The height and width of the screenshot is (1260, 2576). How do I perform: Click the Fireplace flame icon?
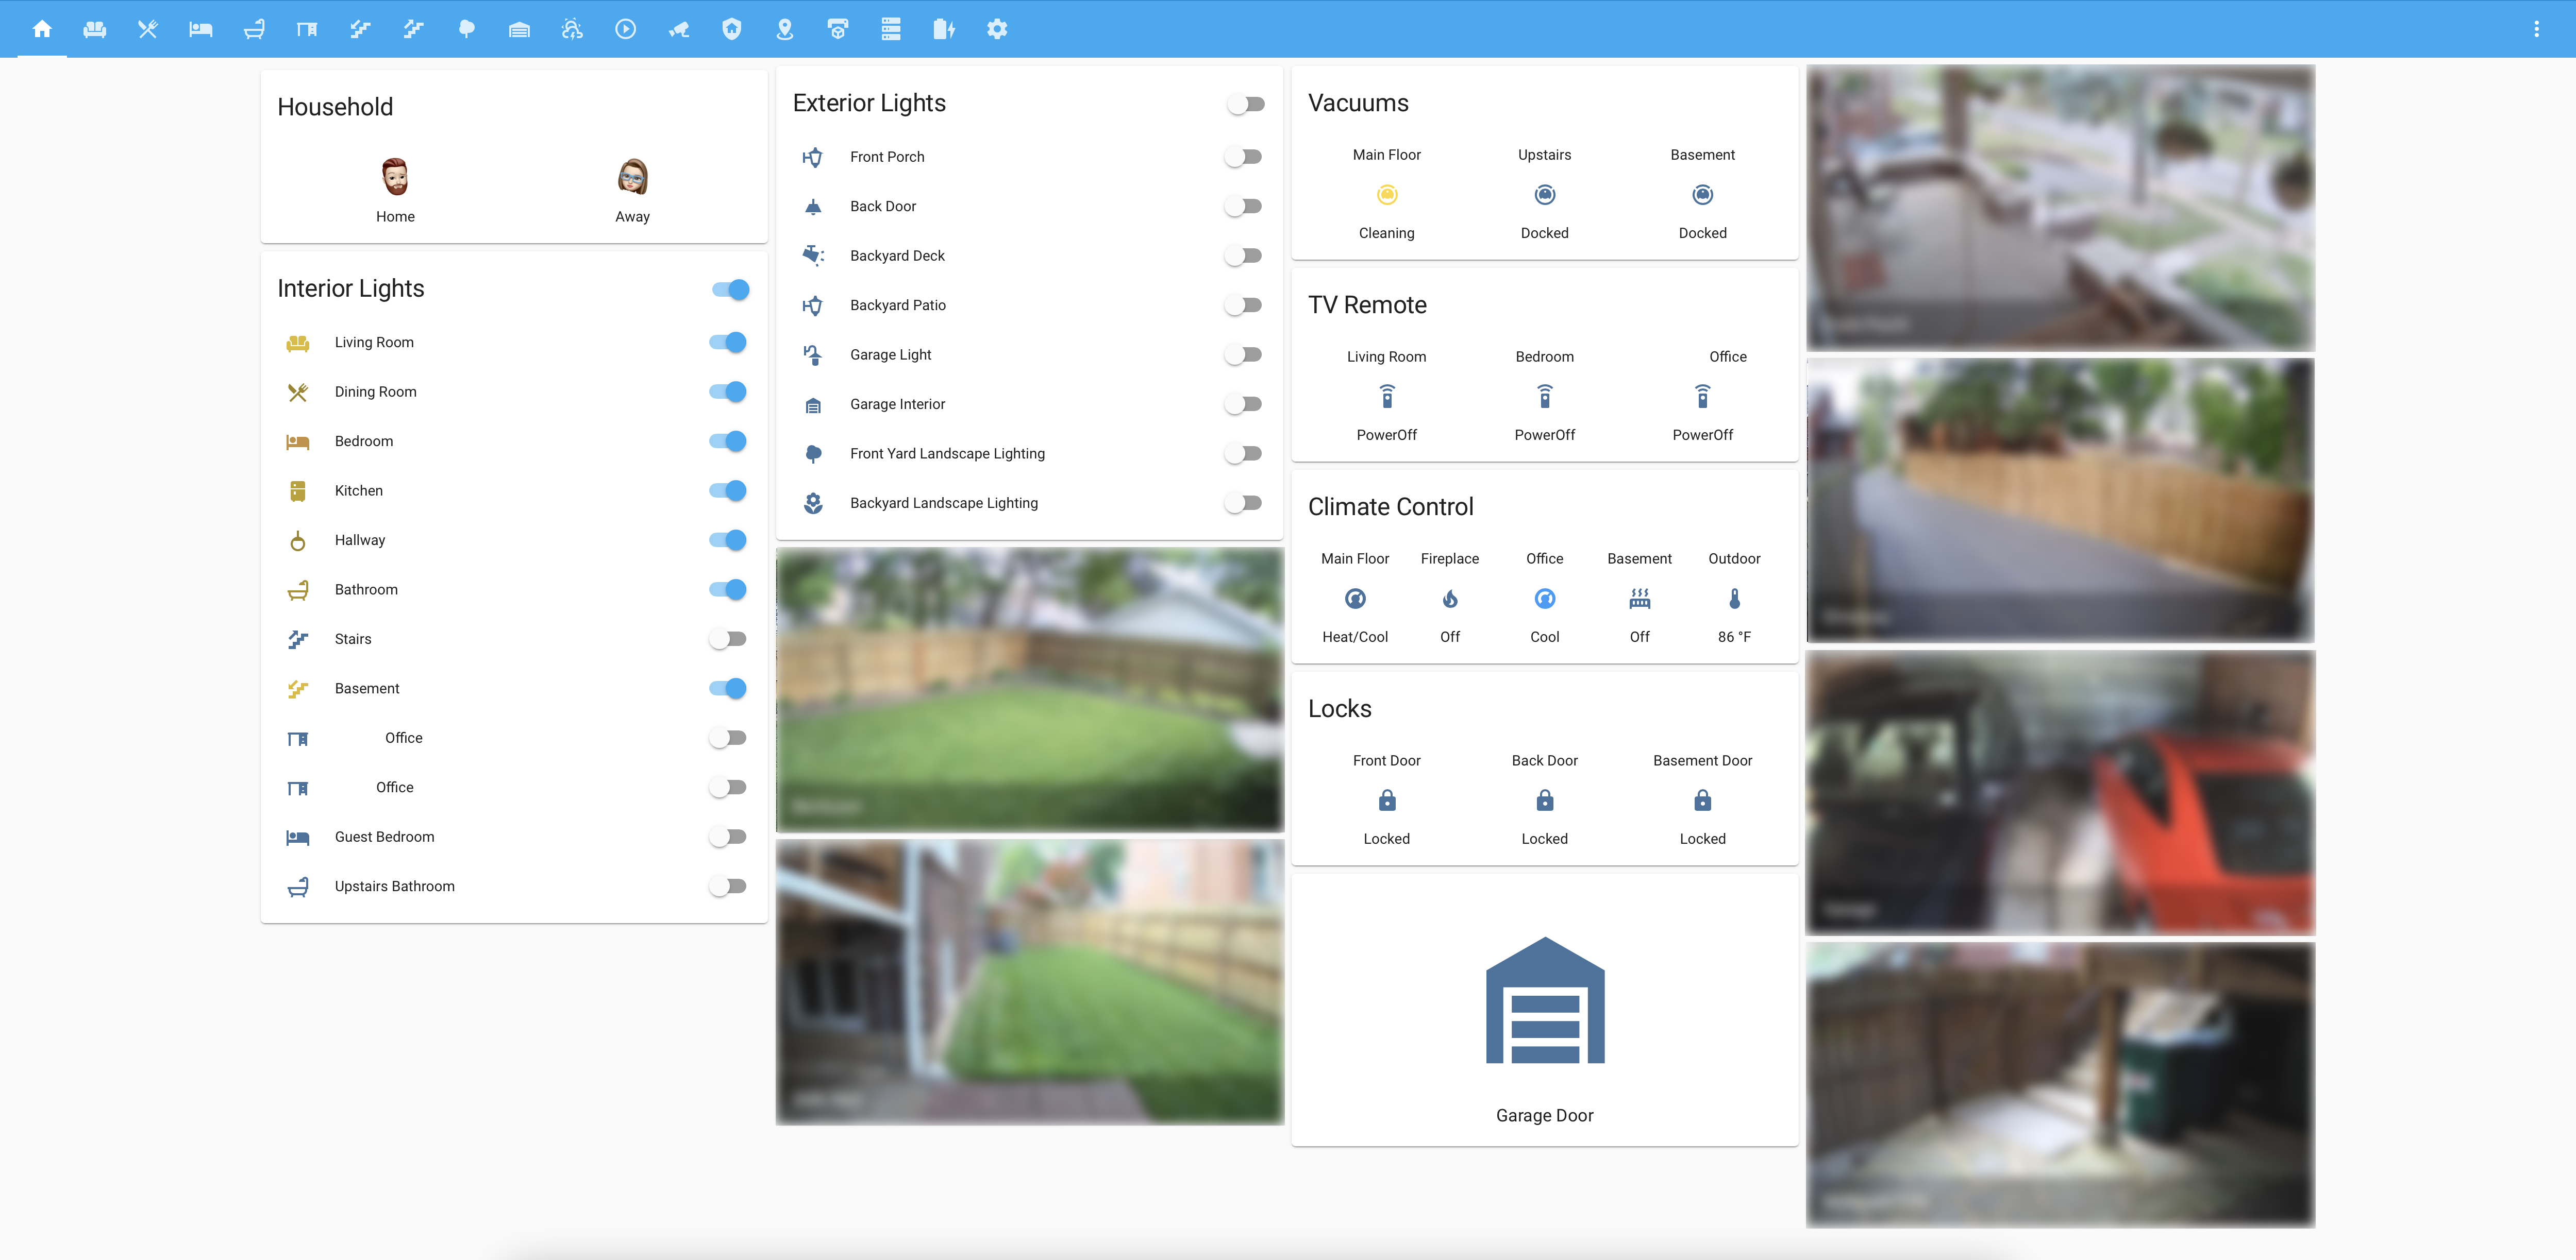pos(1449,599)
